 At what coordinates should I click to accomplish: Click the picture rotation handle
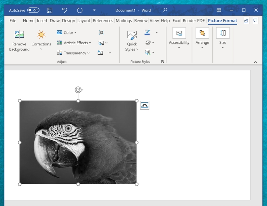tap(78, 90)
